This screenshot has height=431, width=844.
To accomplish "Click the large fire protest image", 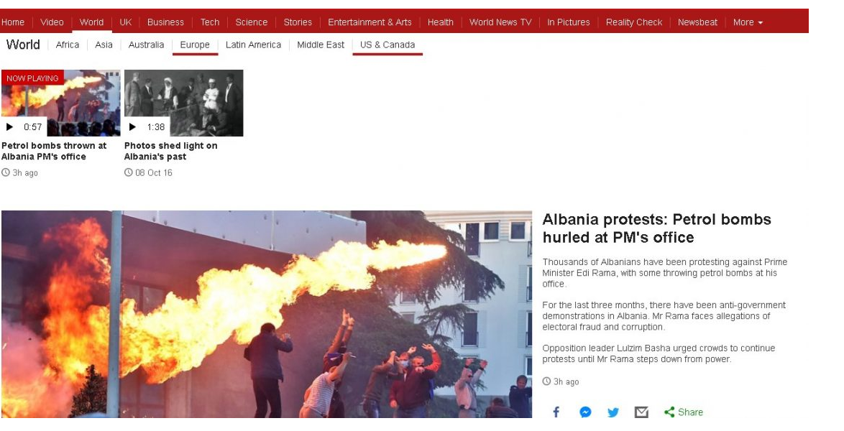I will click(267, 314).
